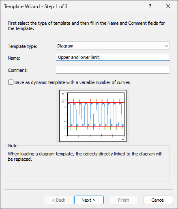Go to the next wizard step
Image resolution: width=178 pixels, height=209 pixels.
[89, 200]
